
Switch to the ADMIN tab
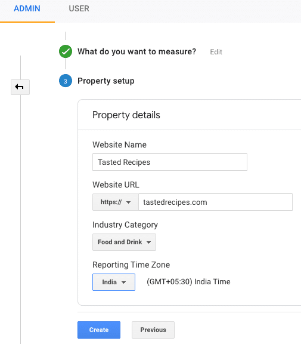point(27,9)
